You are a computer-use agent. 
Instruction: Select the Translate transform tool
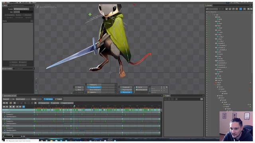(x=94, y=87)
